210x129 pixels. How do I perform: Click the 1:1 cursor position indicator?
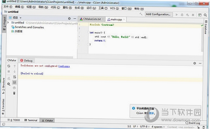[129, 126]
